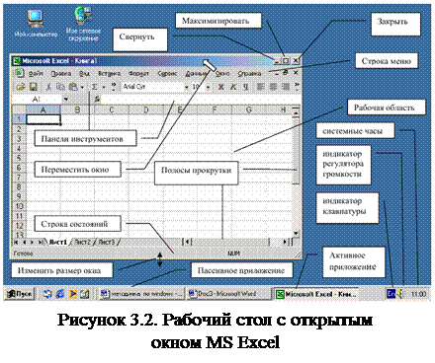Viewport: 435px width, 363px height.
Task: Align cell text to the left
Action: [x=261, y=87]
